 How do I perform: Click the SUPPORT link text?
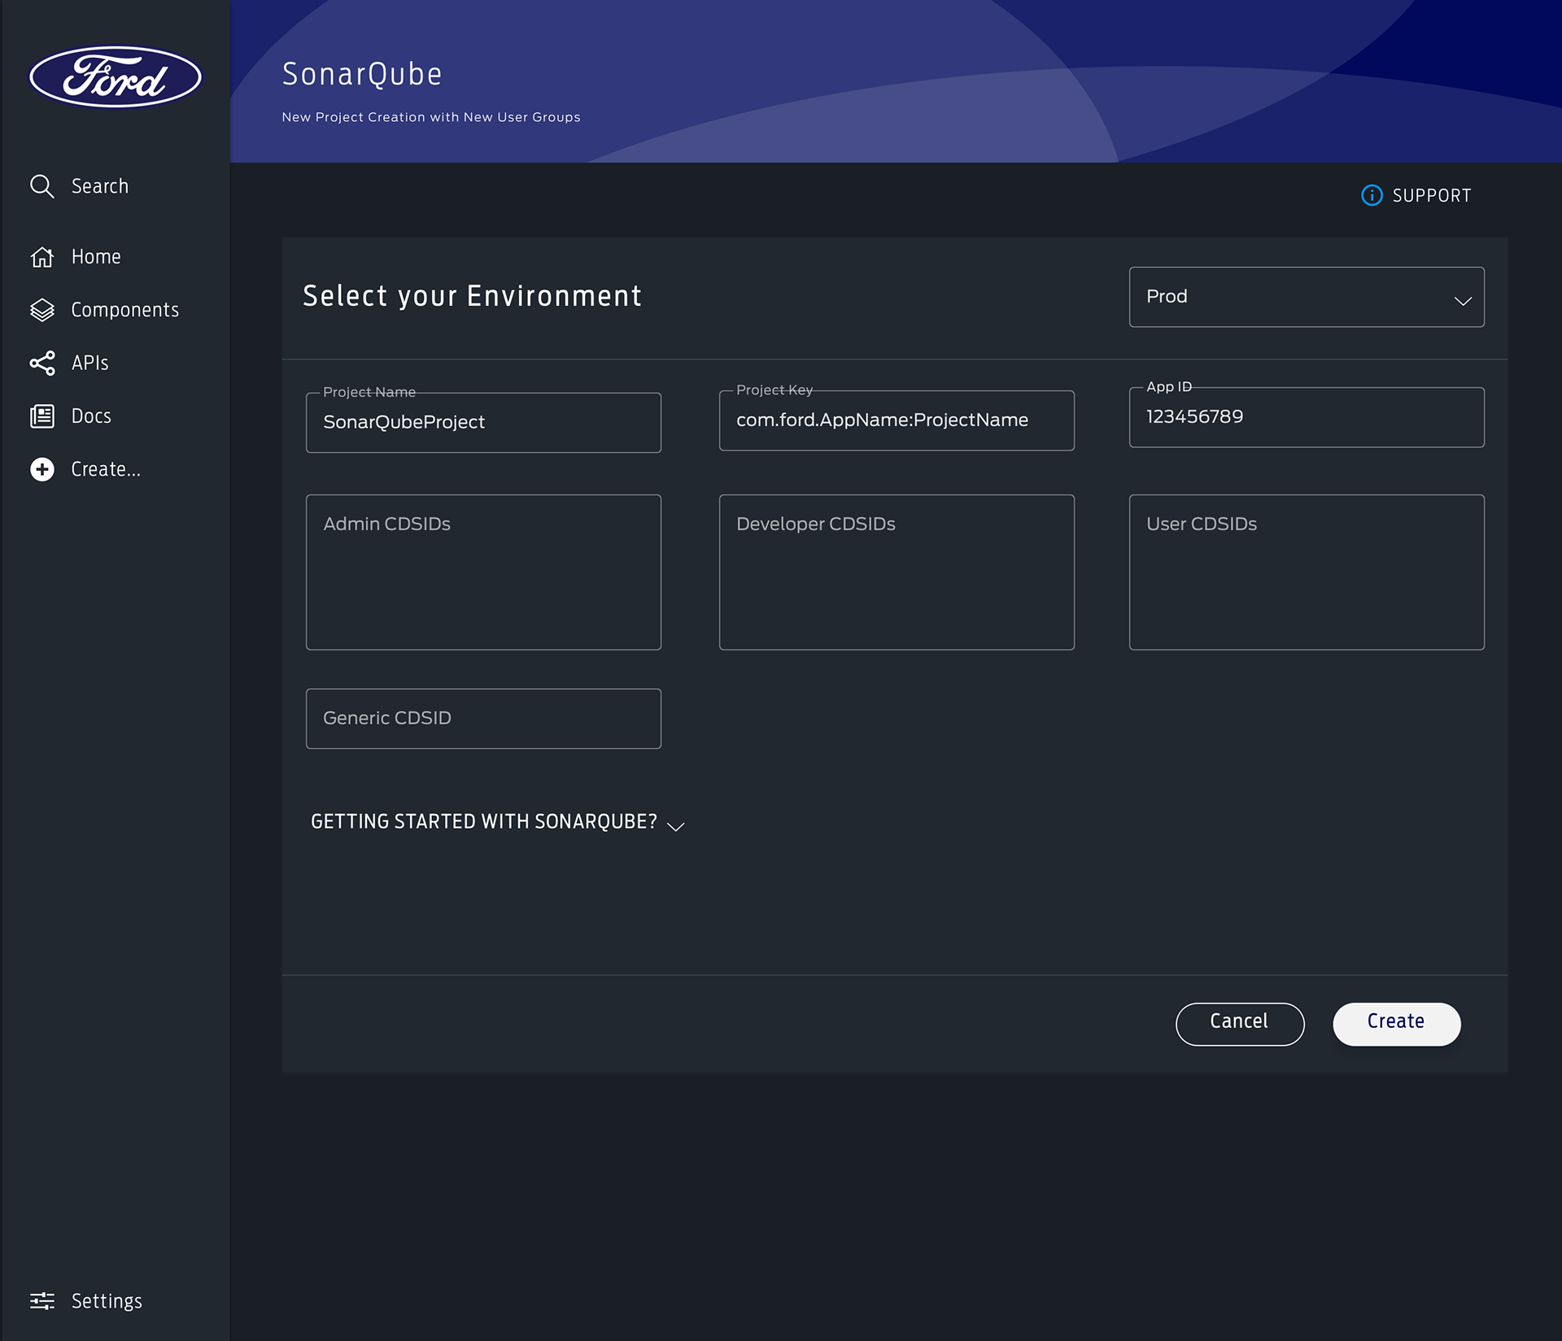[x=1432, y=195]
